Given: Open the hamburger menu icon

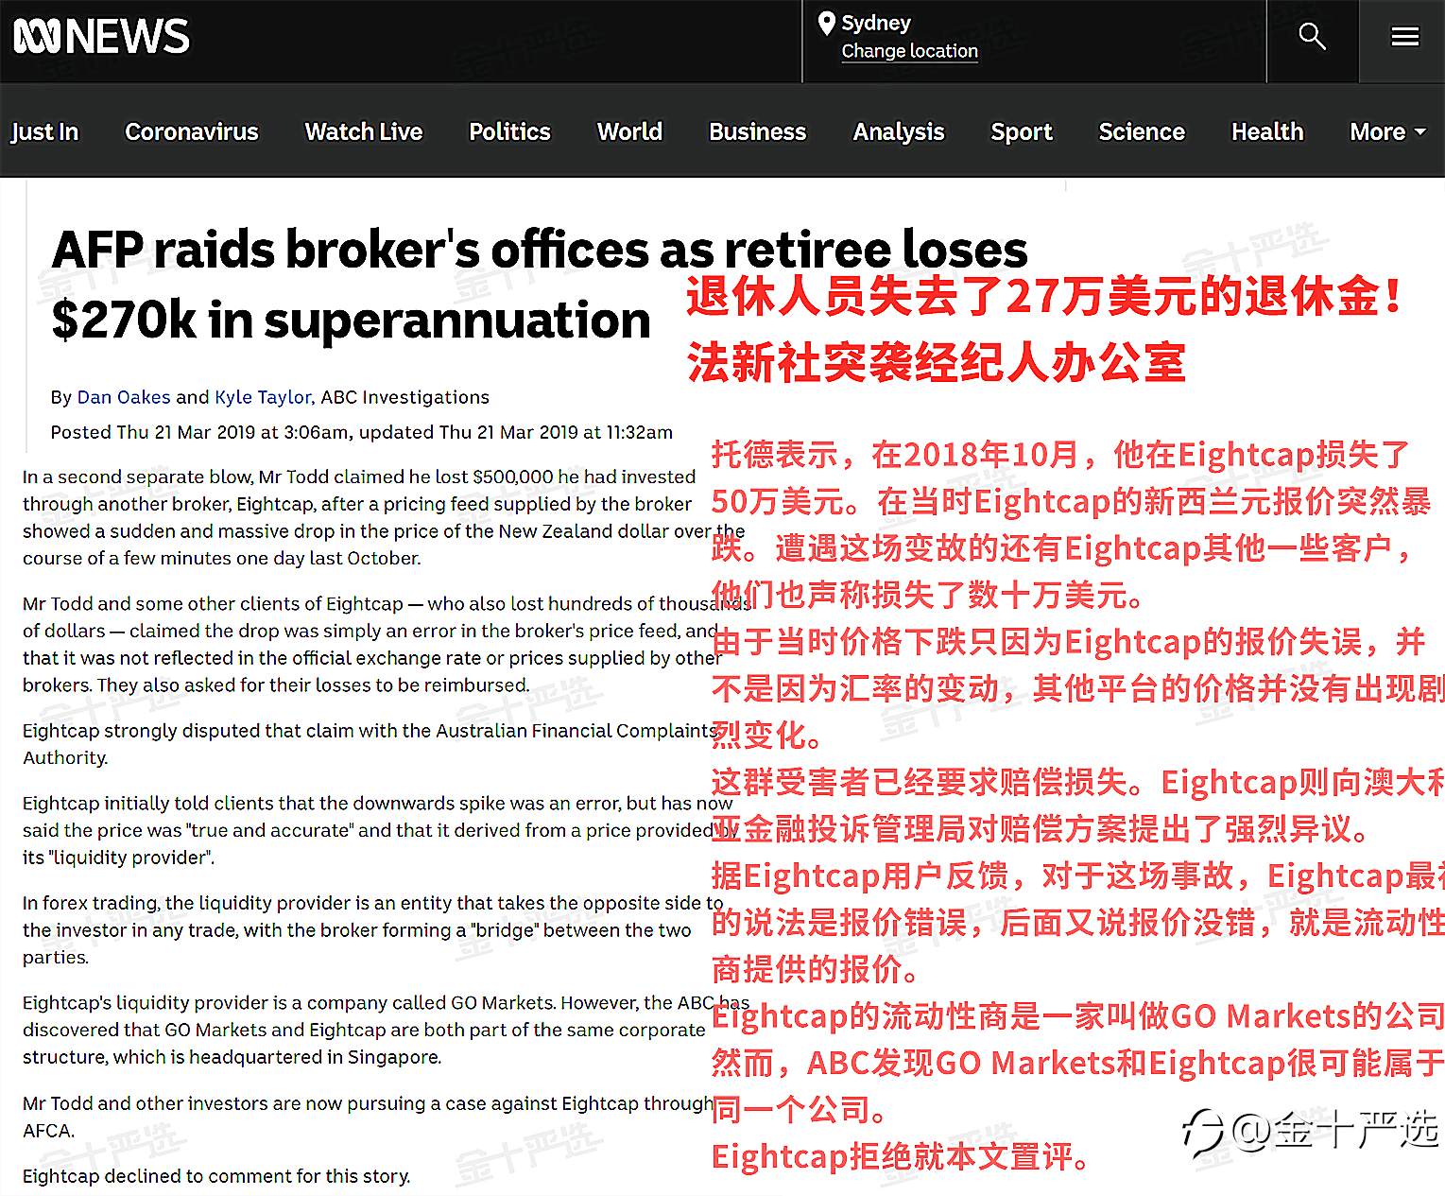Looking at the screenshot, I should point(1404,37).
